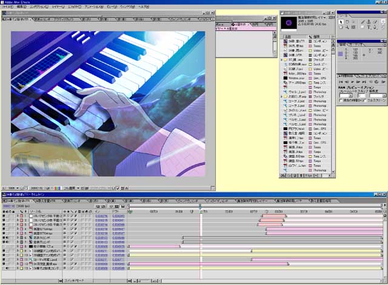Image resolution: width=388 pixels, height=285 pixels.
Task: Tick the left checkbox in RAM preview options
Action: [341, 101]
